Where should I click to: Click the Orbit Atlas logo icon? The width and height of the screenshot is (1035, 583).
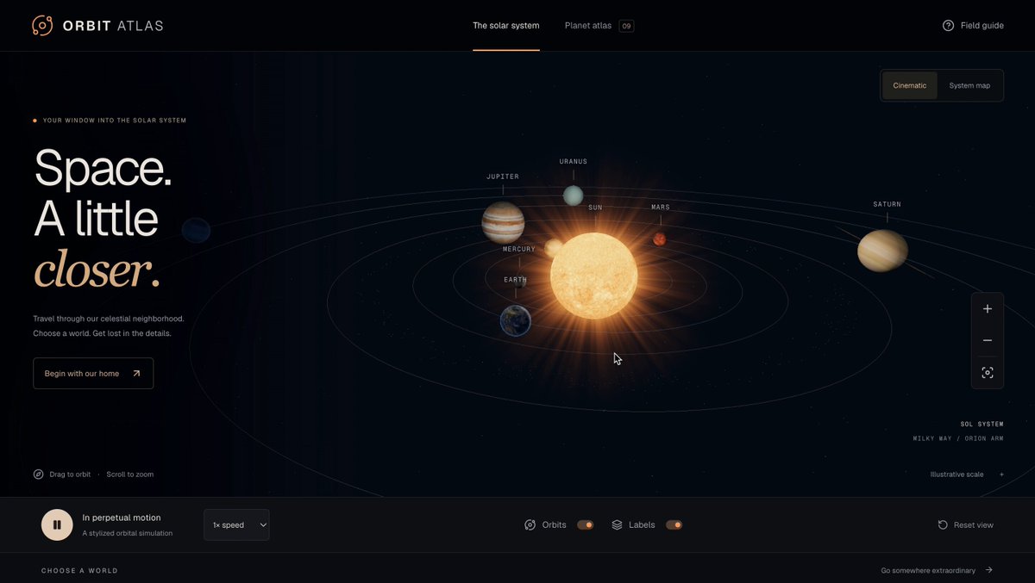click(42, 26)
